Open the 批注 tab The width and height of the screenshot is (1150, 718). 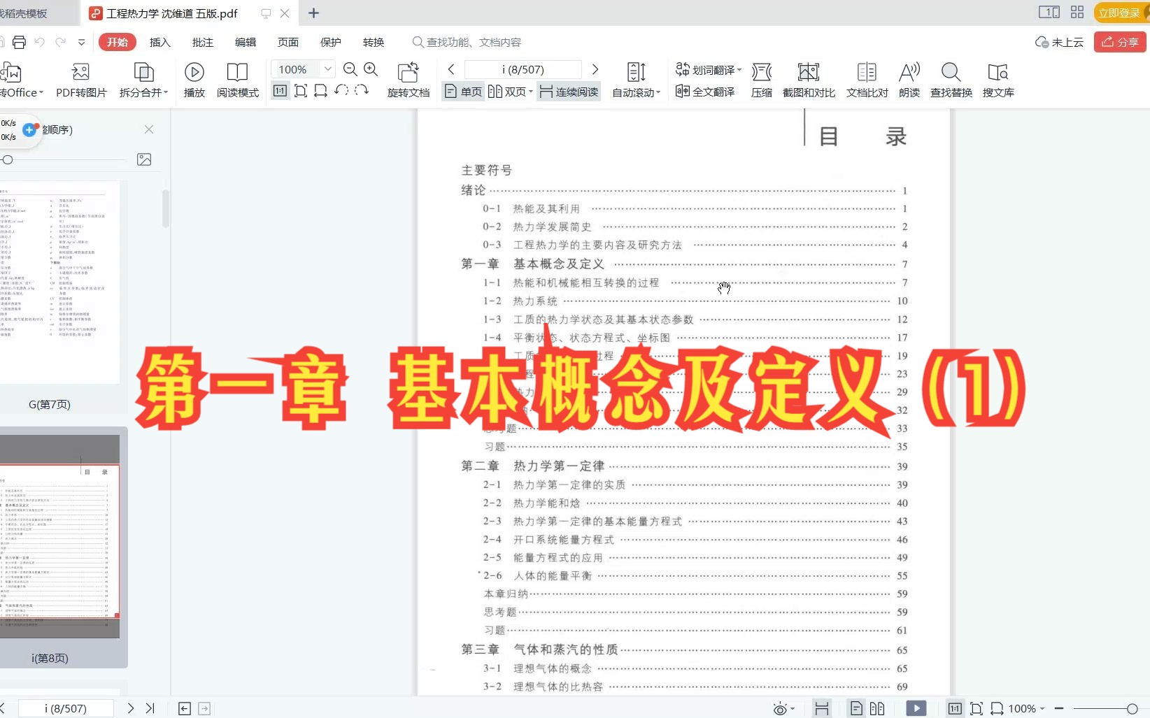pyautogui.click(x=203, y=42)
